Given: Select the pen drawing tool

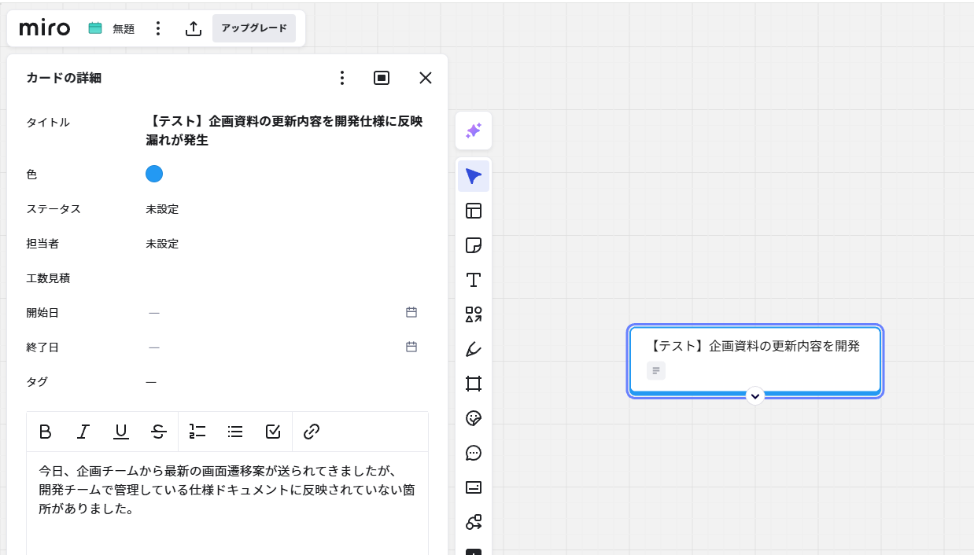Looking at the screenshot, I should (x=473, y=349).
